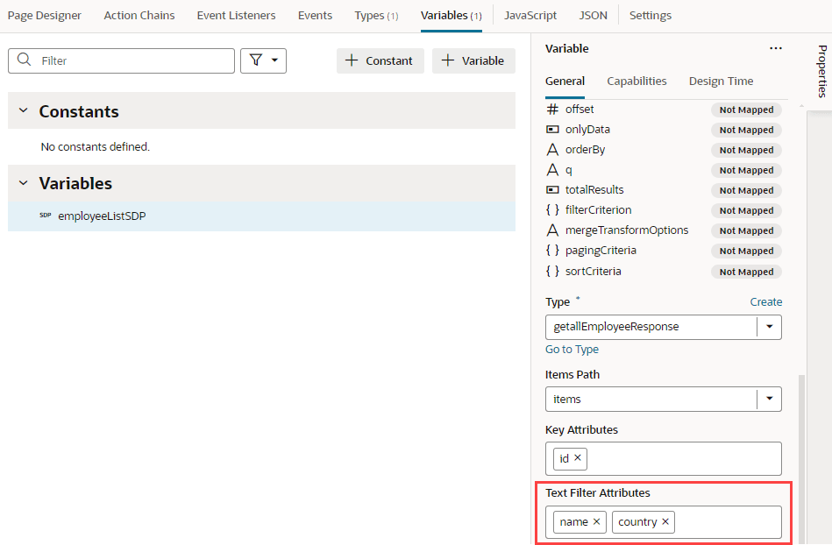Image resolution: width=832 pixels, height=545 pixels.
Task: Click the Filter search input
Action: (x=121, y=60)
